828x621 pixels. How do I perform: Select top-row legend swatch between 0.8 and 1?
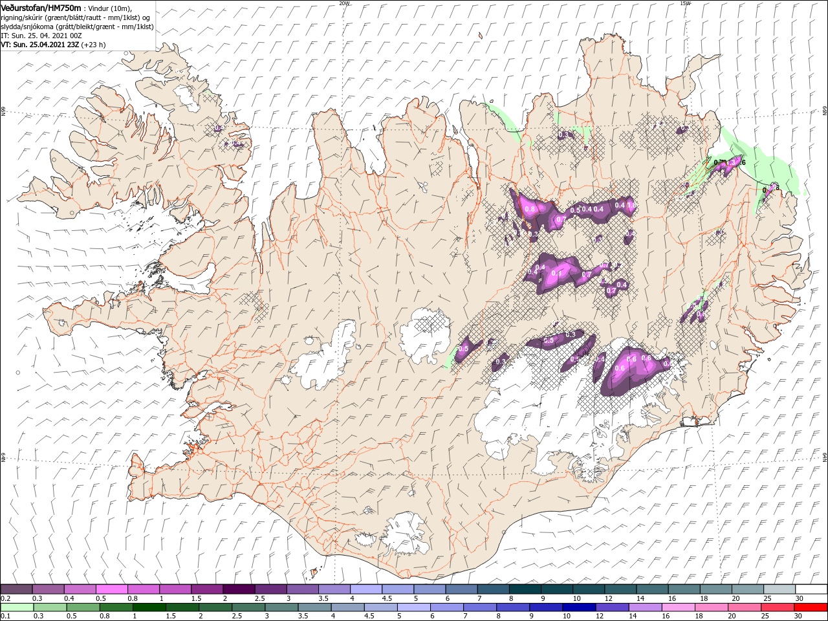tap(143, 589)
